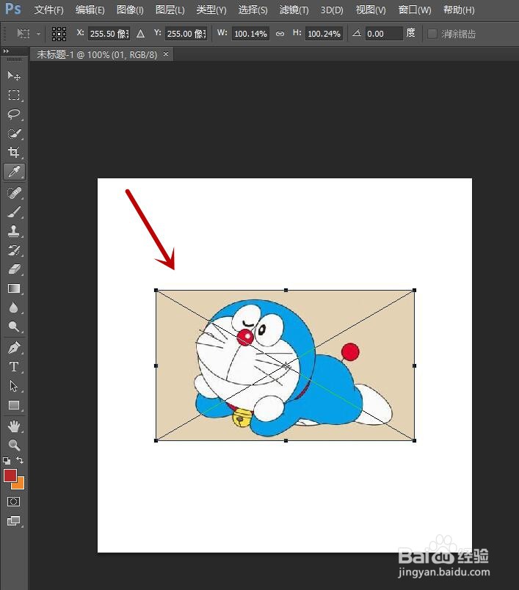519x590 pixels.
Task: Swap foreground and background colors
Action: coord(20,460)
